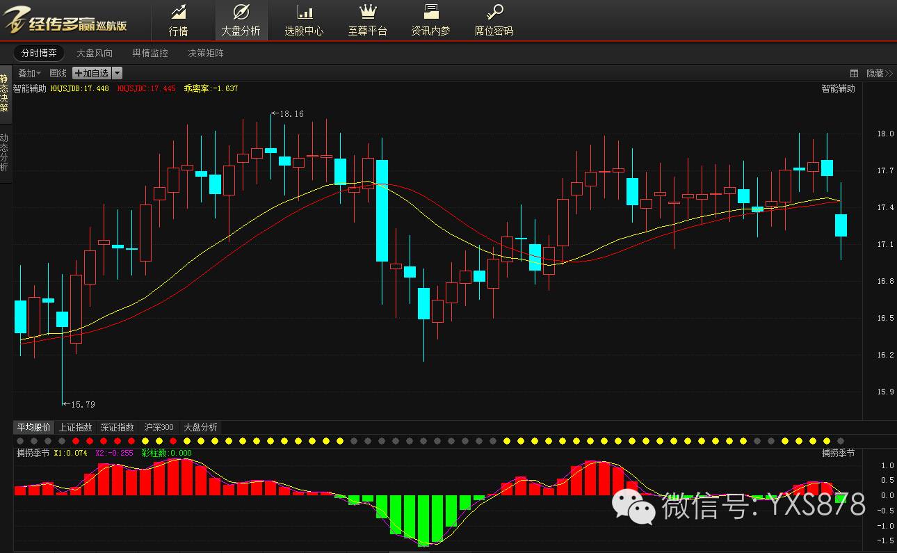This screenshot has width=897, height=553.
Task: Select the 深证指数 bottom tab
Action: coord(117,427)
